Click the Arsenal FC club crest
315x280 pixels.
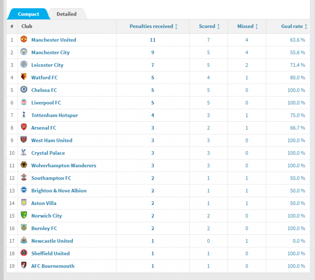click(24, 127)
